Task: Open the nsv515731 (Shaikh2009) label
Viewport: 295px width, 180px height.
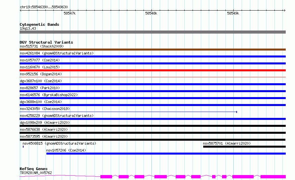Action: 42,46
